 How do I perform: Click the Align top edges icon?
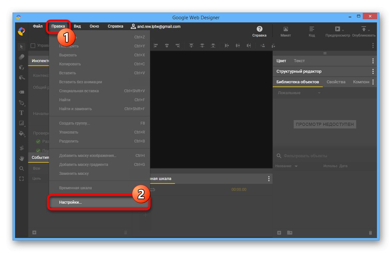pyautogui.click(x=191, y=45)
